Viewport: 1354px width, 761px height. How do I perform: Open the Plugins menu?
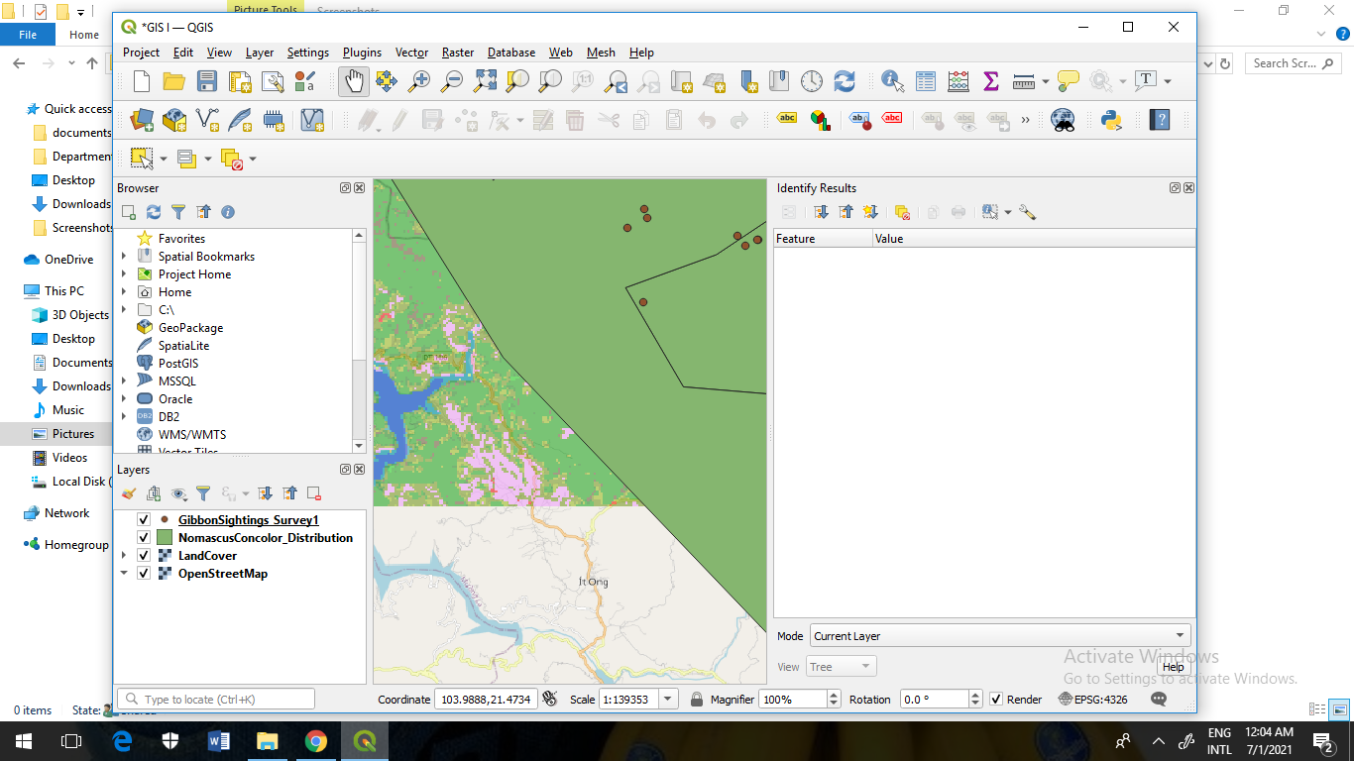point(362,53)
